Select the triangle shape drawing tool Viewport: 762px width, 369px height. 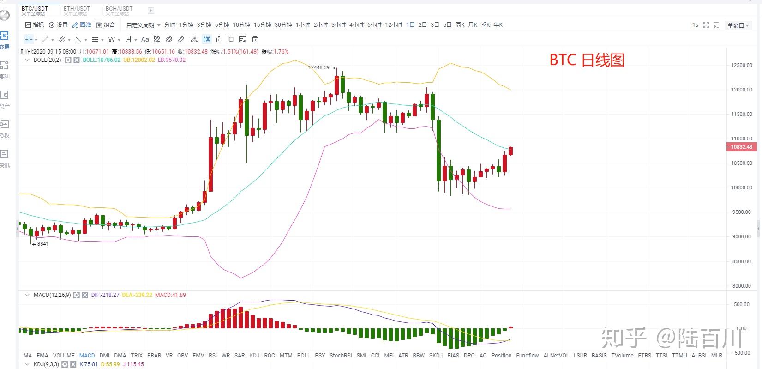tap(78, 39)
